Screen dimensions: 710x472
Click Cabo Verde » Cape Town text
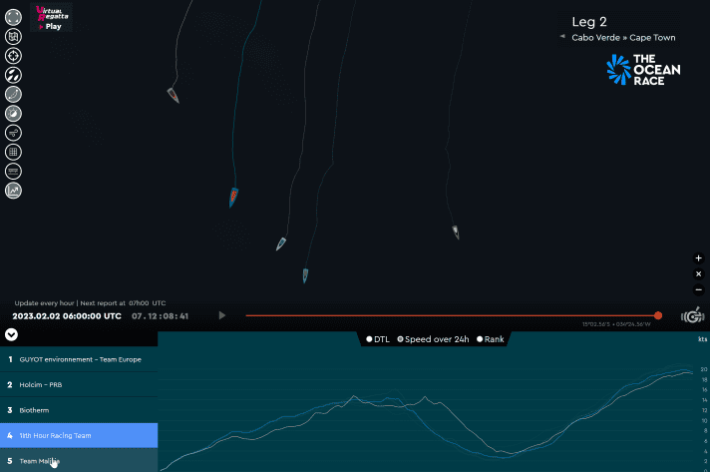623,38
